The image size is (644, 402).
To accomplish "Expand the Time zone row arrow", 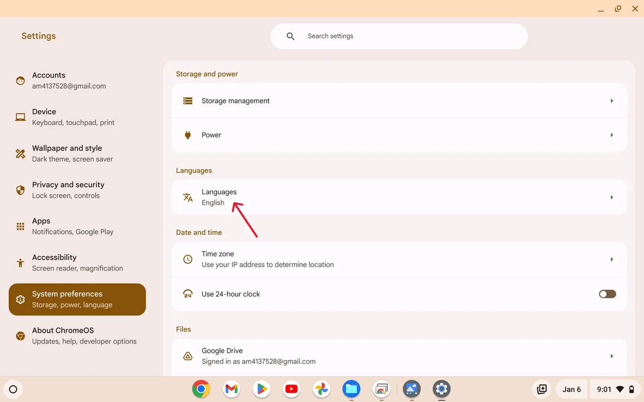I will (612, 259).
